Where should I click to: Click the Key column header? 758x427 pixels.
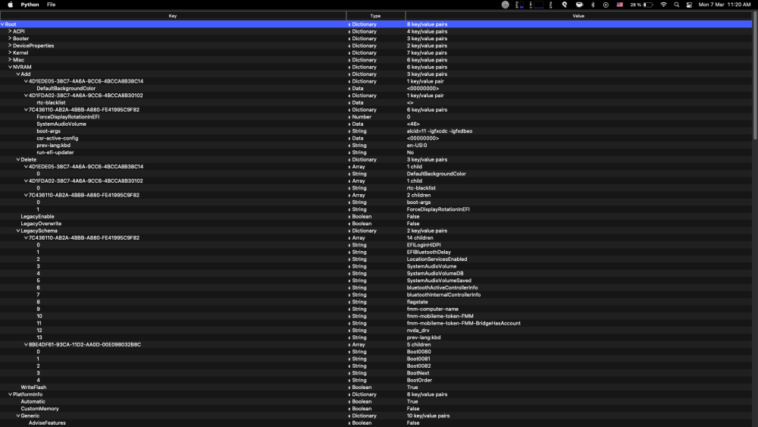click(x=173, y=16)
